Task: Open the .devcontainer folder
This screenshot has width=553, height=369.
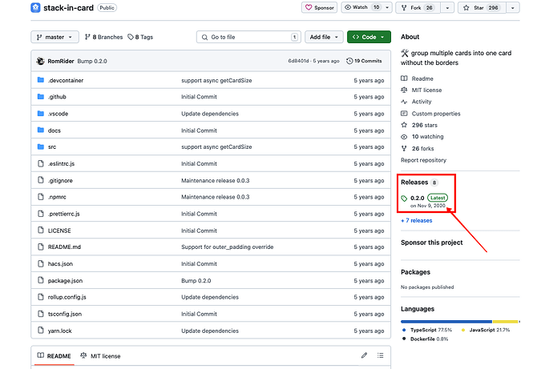Action: tap(66, 81)
